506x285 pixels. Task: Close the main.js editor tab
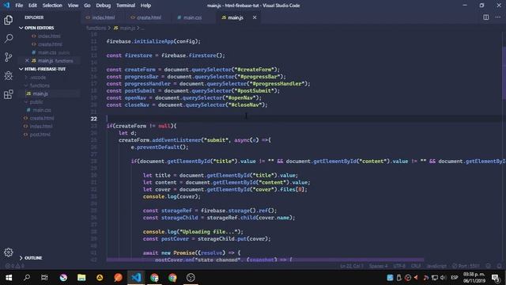pos(255,17)
